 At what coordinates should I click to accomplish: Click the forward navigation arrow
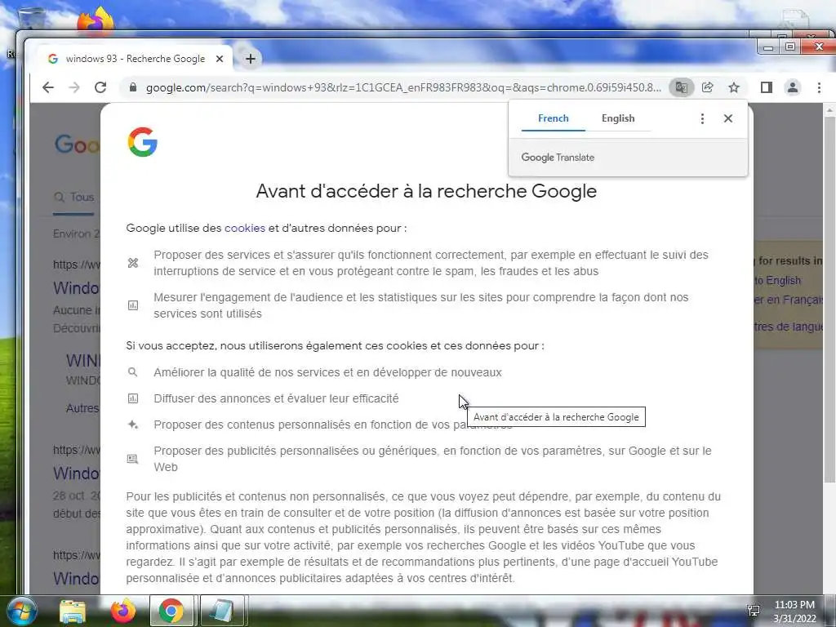click(74, 87)
